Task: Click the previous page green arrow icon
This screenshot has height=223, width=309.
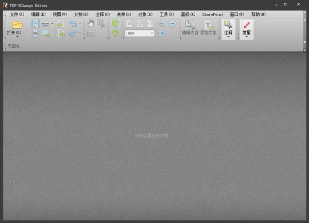Action: pos(61,24)
